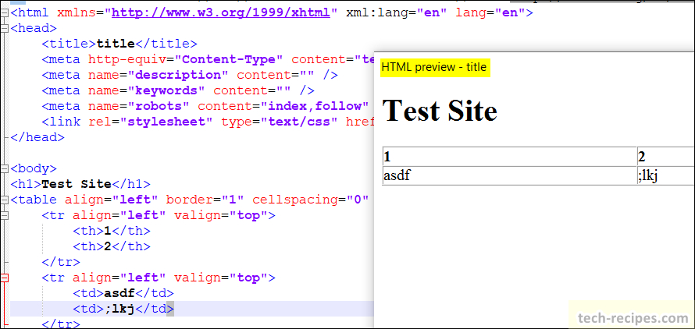Viewport: 695px width, 329px height.
Task: Click the <td>asdf</td> code line
Action: 123,293
